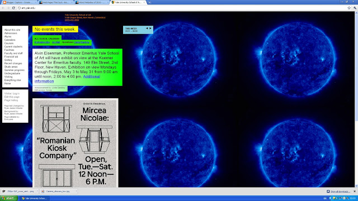Open the Visiting sidebar link

(8, 77)
